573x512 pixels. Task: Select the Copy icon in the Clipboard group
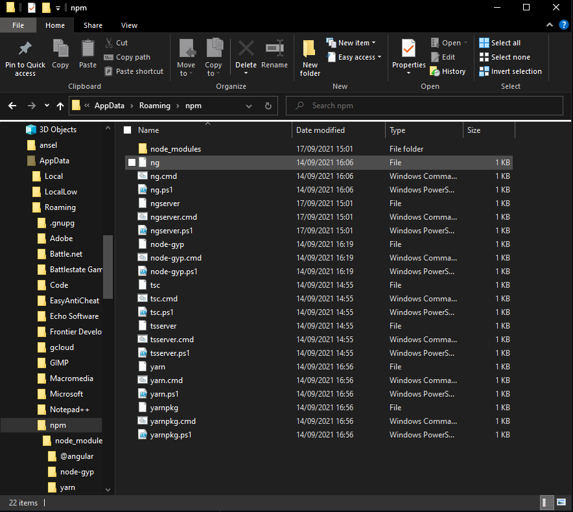pos(60,57)
